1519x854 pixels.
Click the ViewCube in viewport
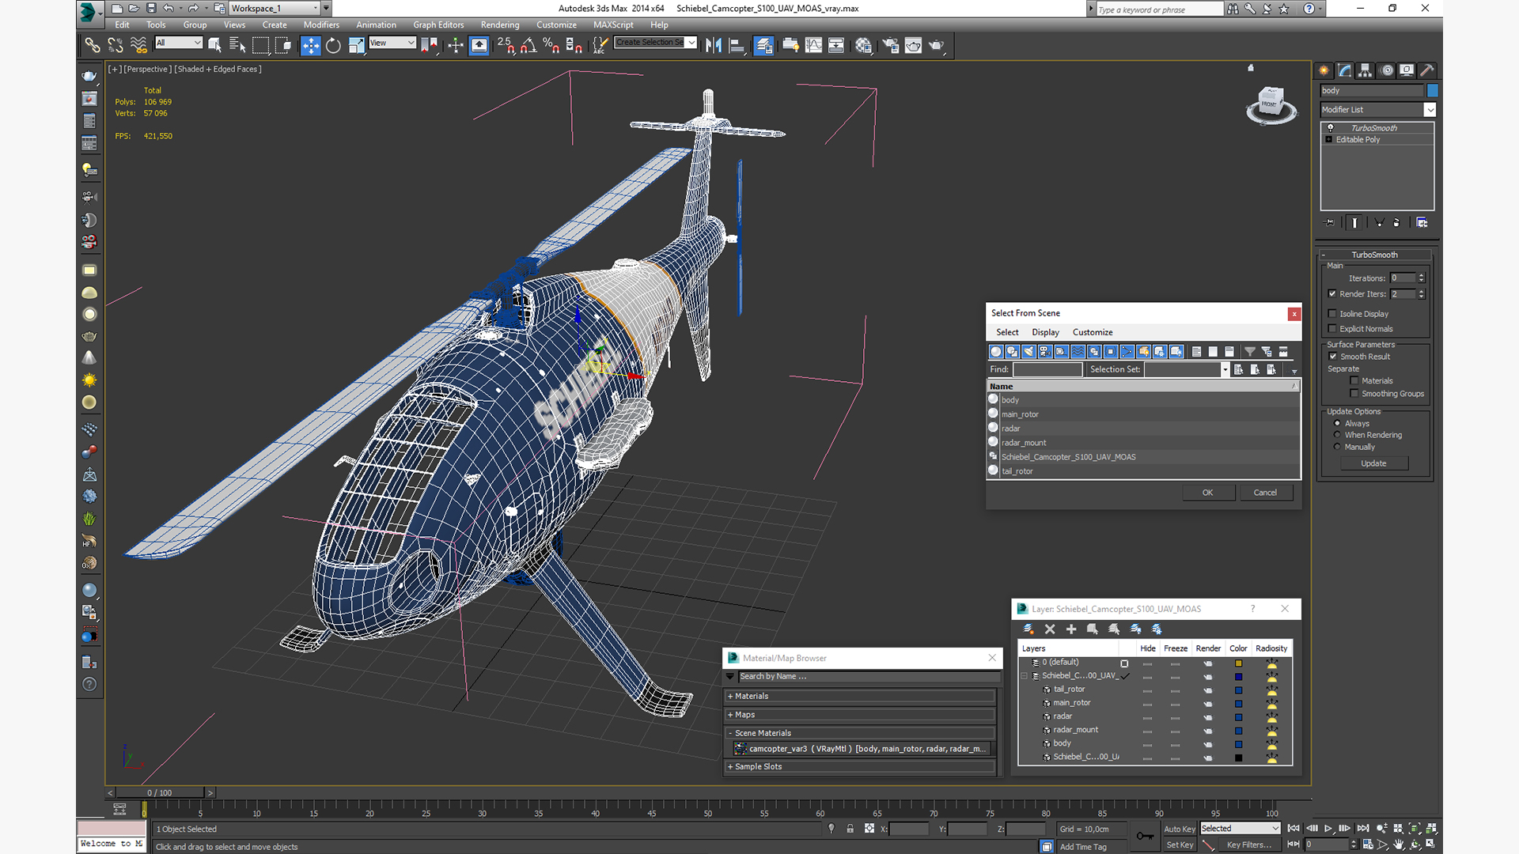coord(1271,105)
